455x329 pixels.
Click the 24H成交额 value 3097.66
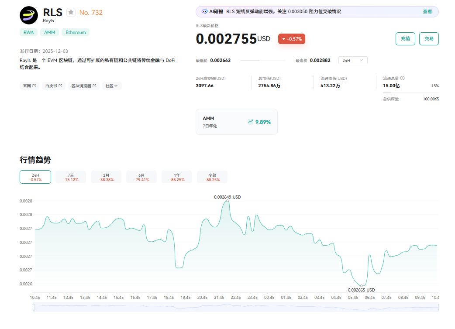[205, 86]
